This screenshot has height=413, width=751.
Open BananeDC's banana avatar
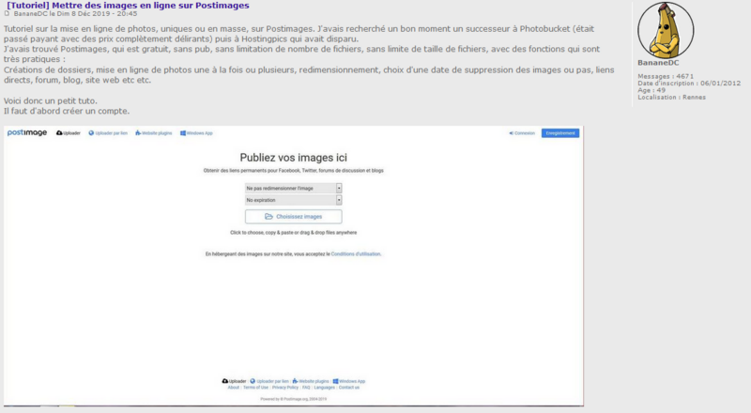[x=666, y=30]
